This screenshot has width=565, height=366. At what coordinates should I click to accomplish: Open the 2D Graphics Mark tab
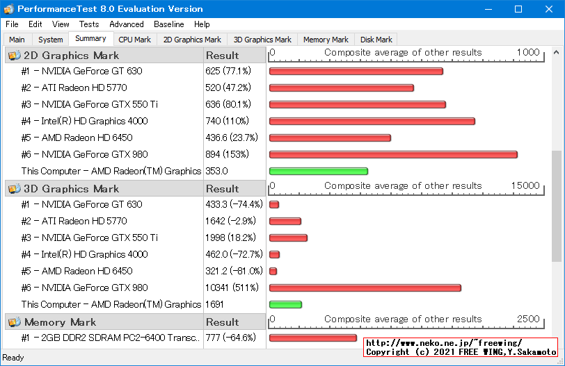(x=192, y=40)
